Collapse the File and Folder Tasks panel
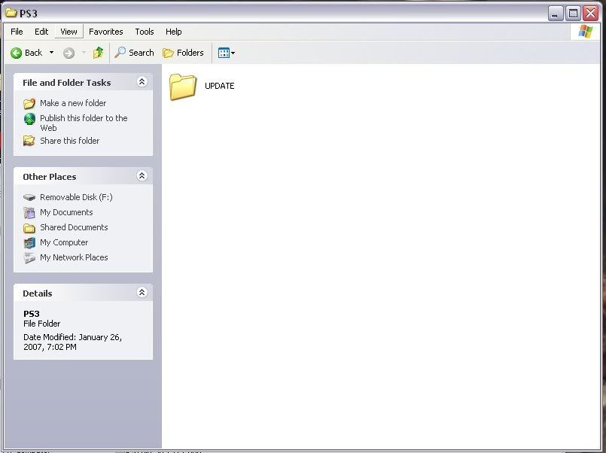The image size is (606, 453). (x=142, y=81)
